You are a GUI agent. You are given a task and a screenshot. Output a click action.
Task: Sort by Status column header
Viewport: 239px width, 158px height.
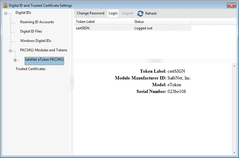[x=162, y=22]
